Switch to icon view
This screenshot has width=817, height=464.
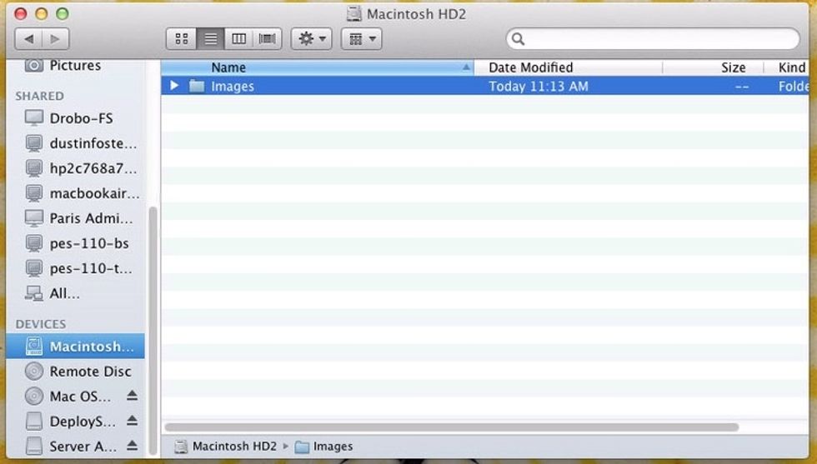(x=182, y=38)
